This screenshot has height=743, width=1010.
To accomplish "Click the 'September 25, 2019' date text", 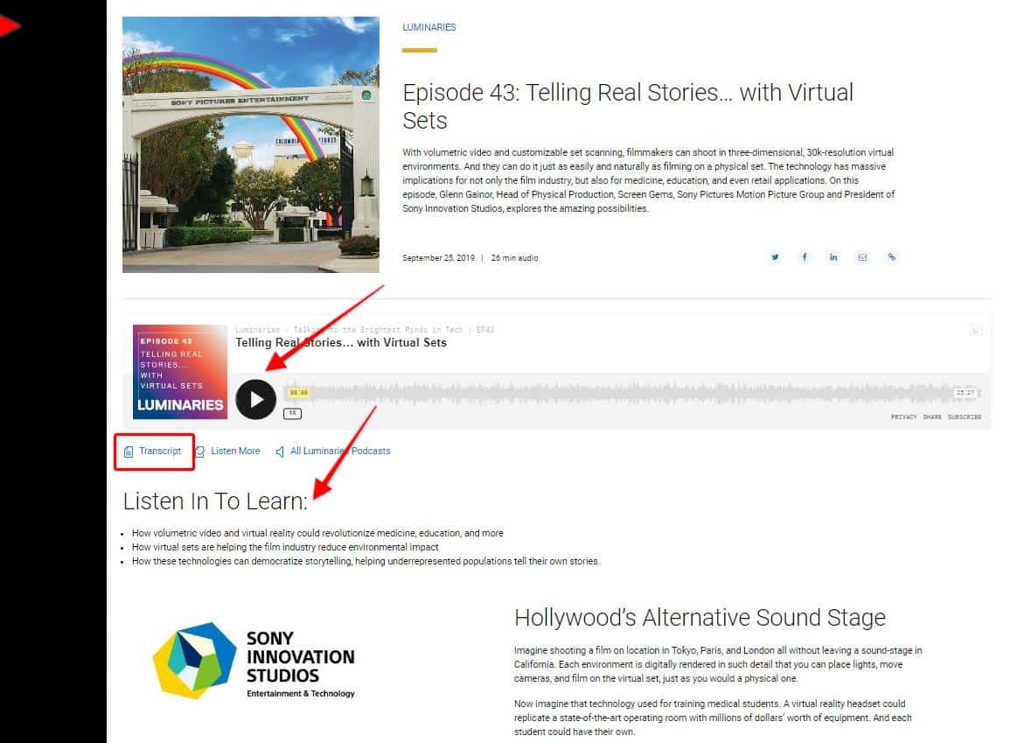I will point(439,258).
